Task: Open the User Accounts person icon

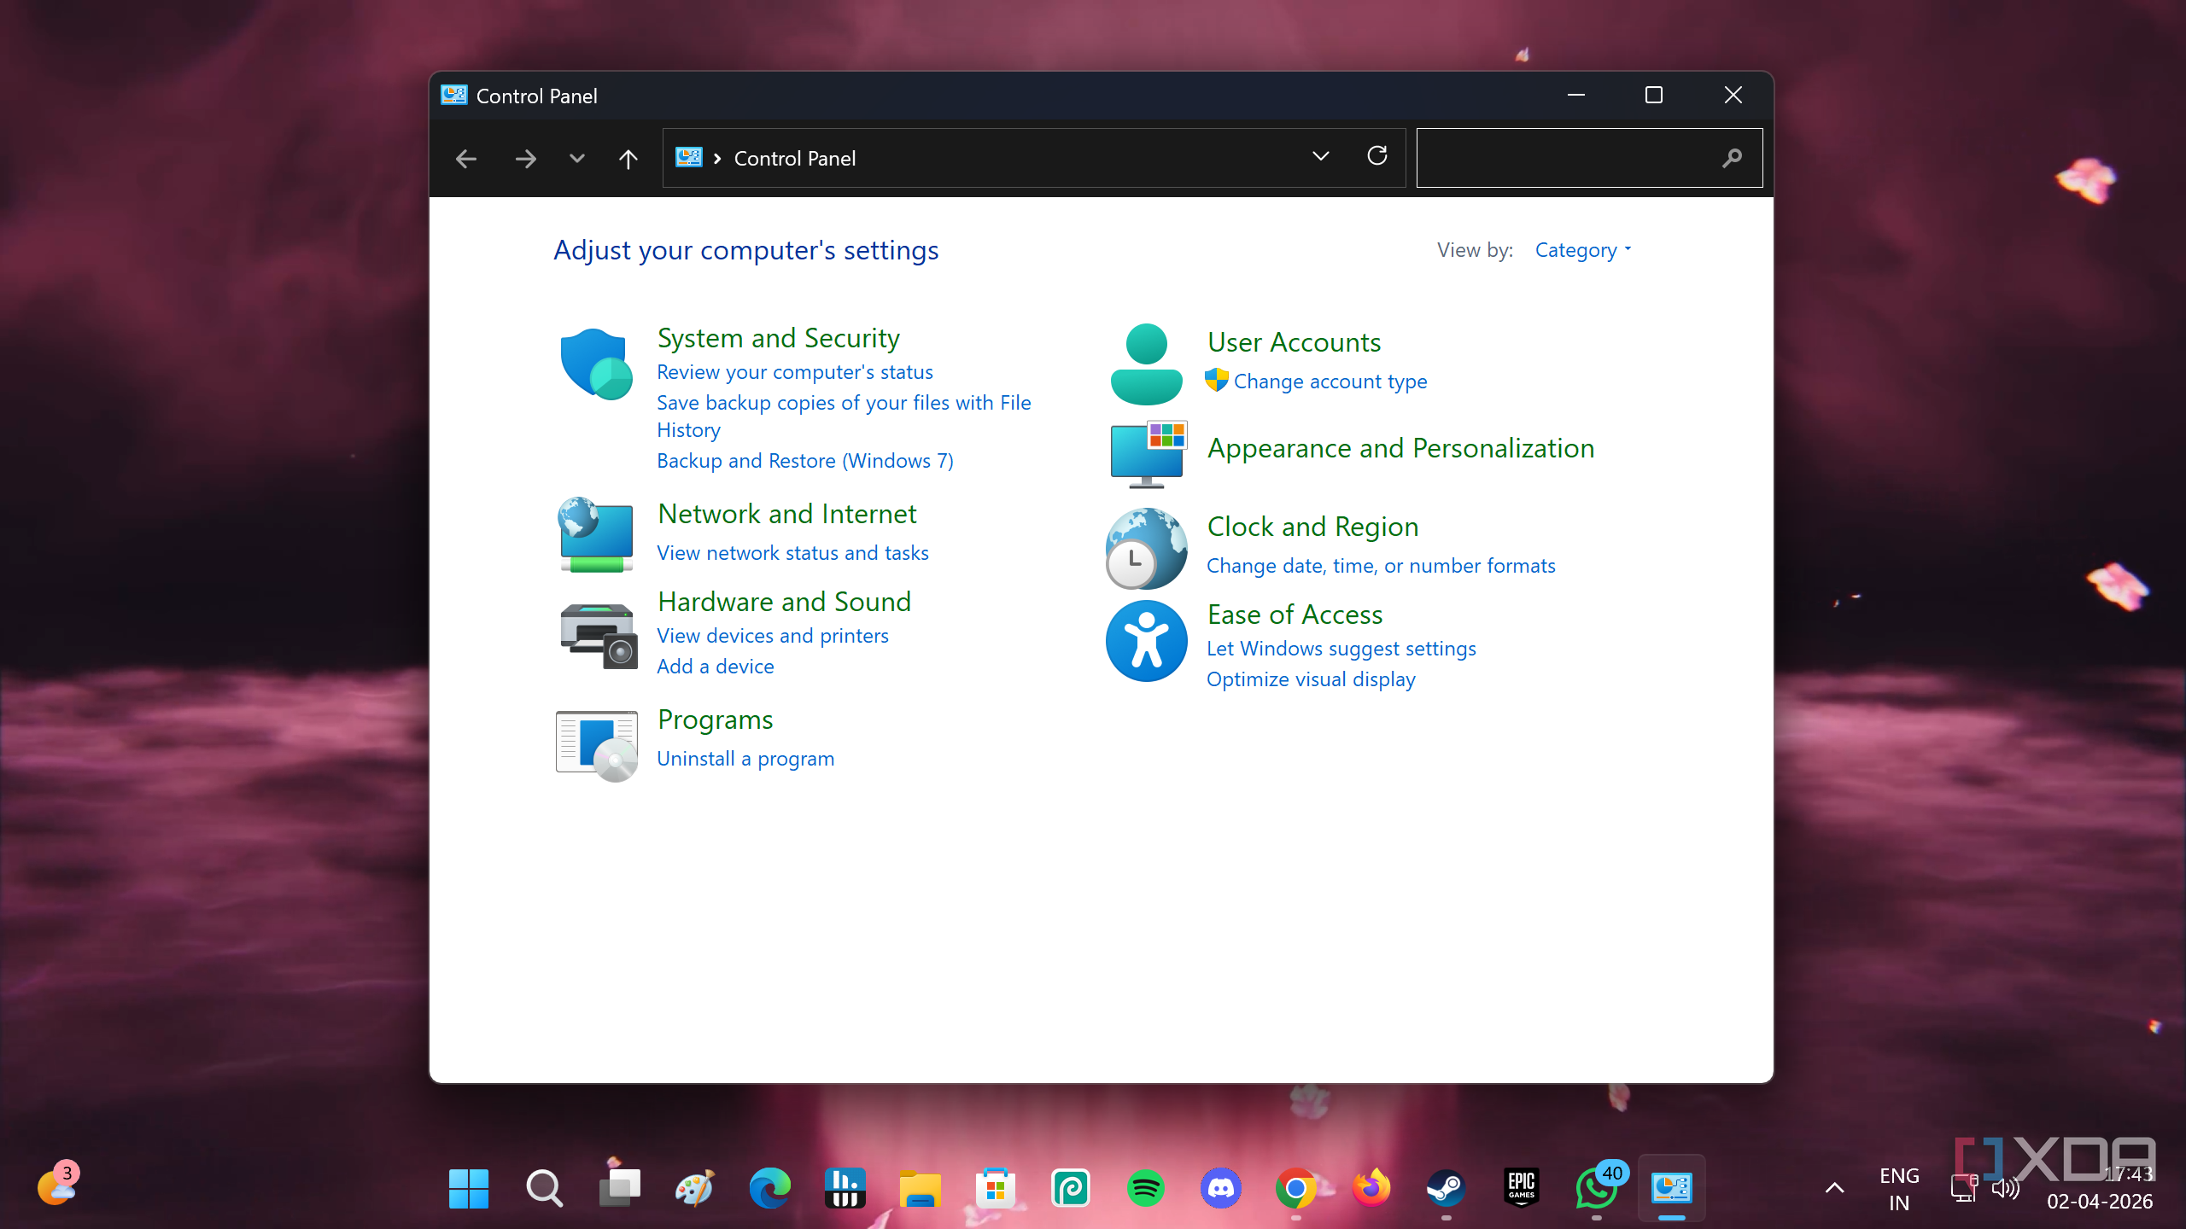Action: tap(1146, 364)
